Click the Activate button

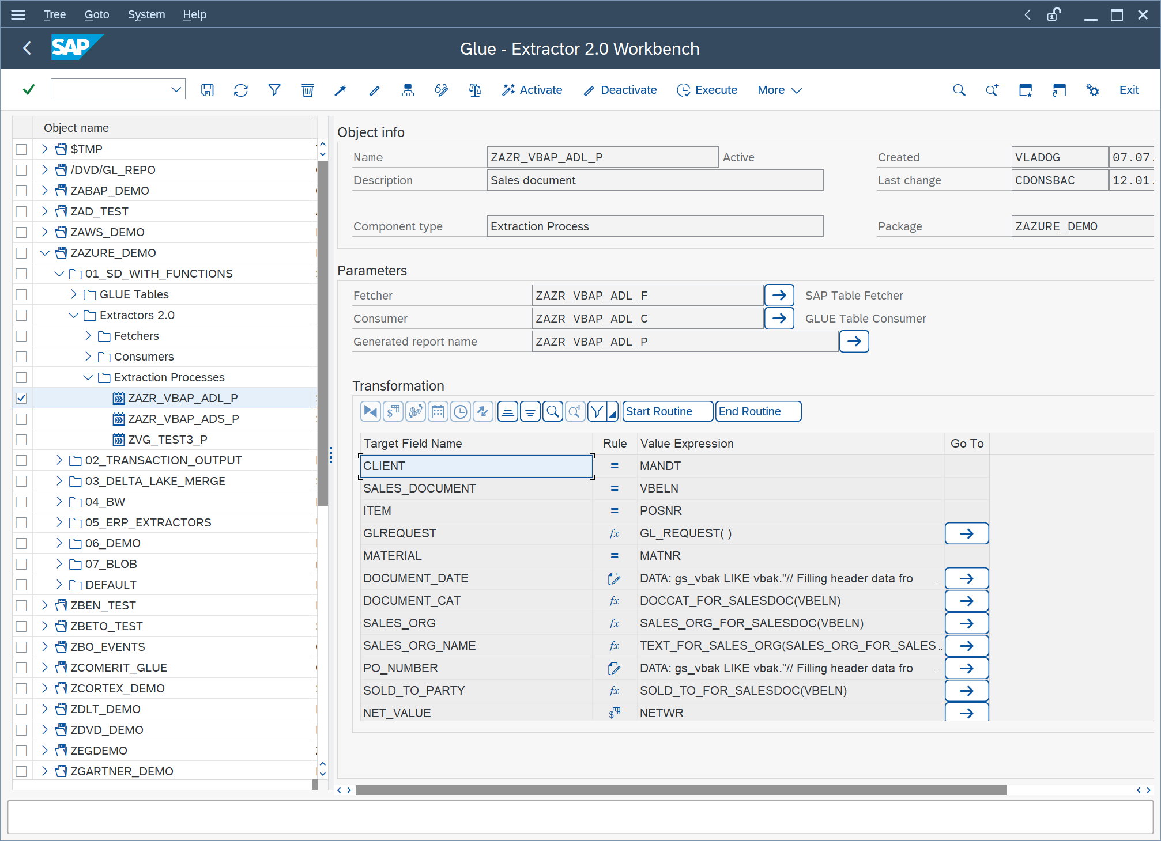pos(532,90)
